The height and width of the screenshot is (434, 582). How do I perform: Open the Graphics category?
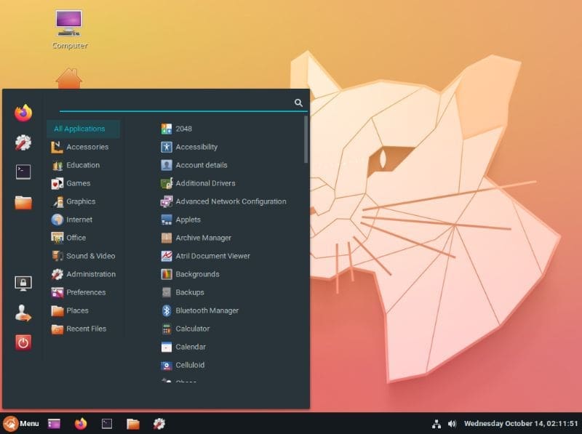84,201
